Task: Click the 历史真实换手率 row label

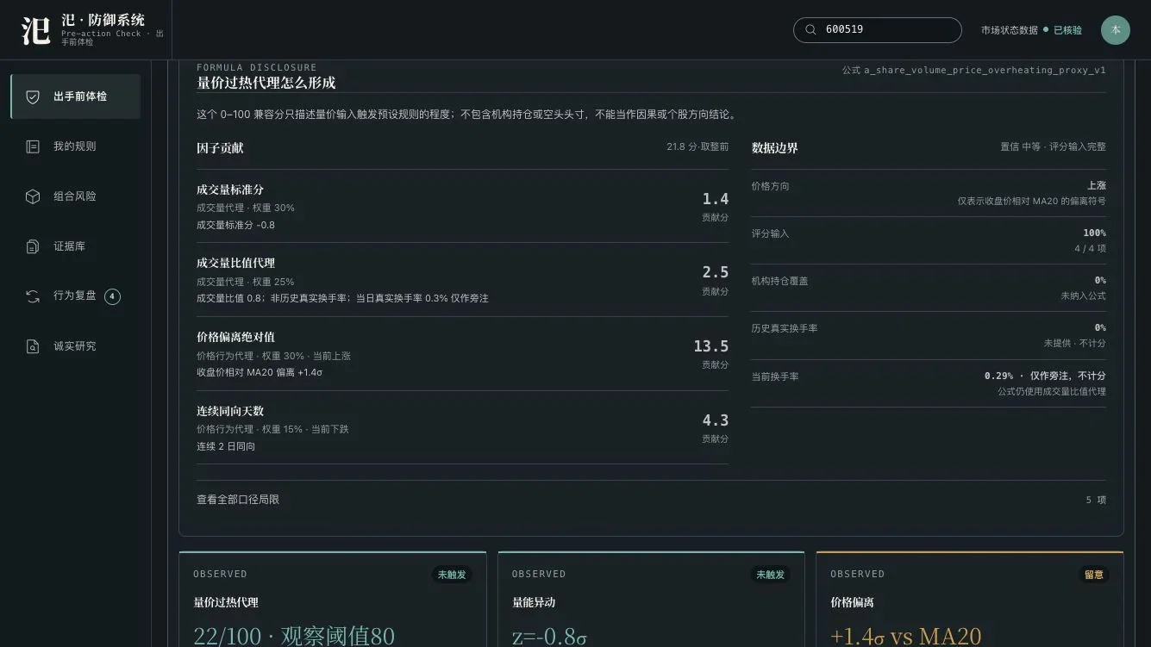Action: click(784, 328)
